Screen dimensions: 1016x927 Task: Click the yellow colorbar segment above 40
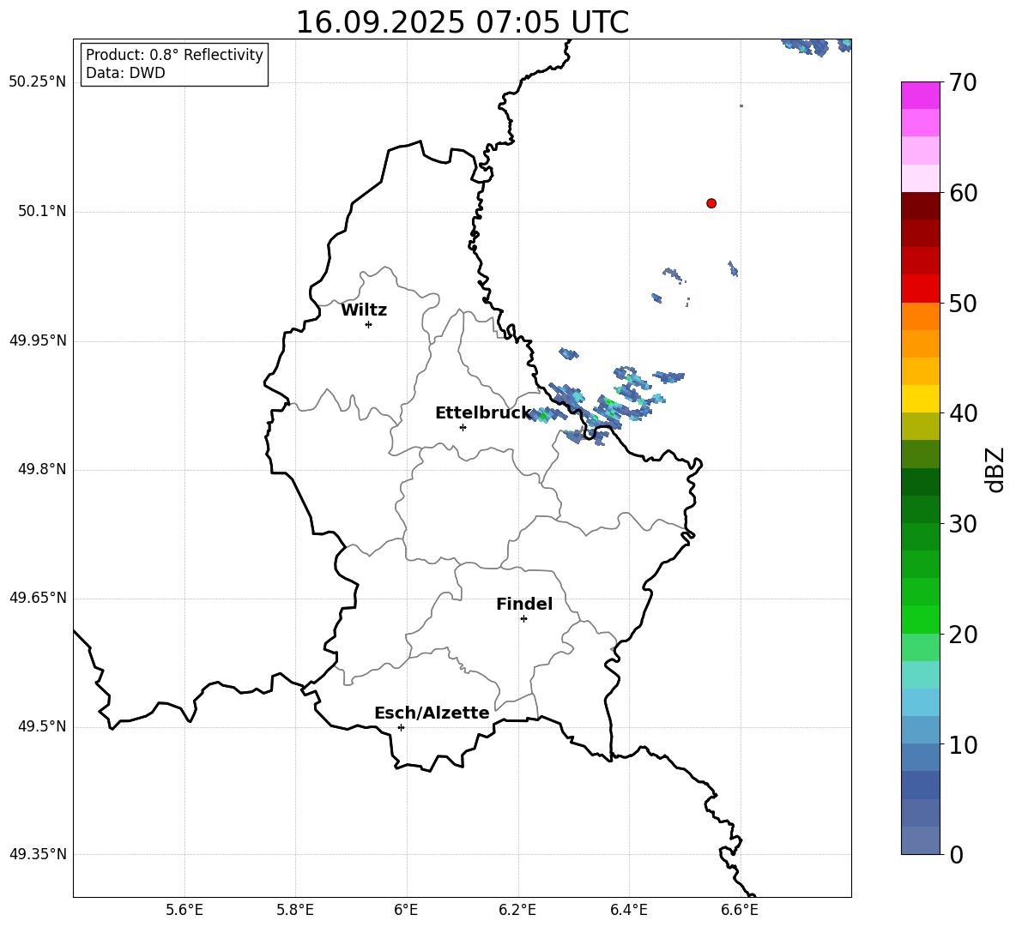point(920,399)
